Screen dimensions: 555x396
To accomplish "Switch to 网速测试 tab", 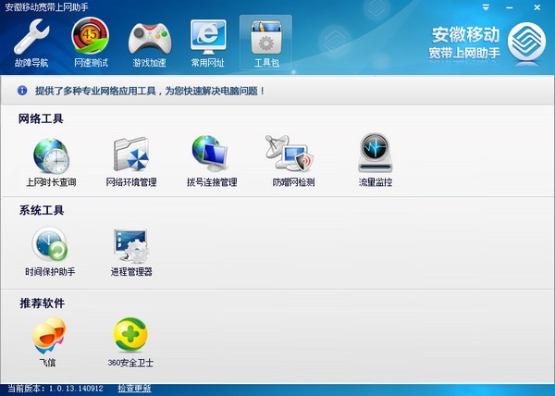I will [x=91, y=43].
